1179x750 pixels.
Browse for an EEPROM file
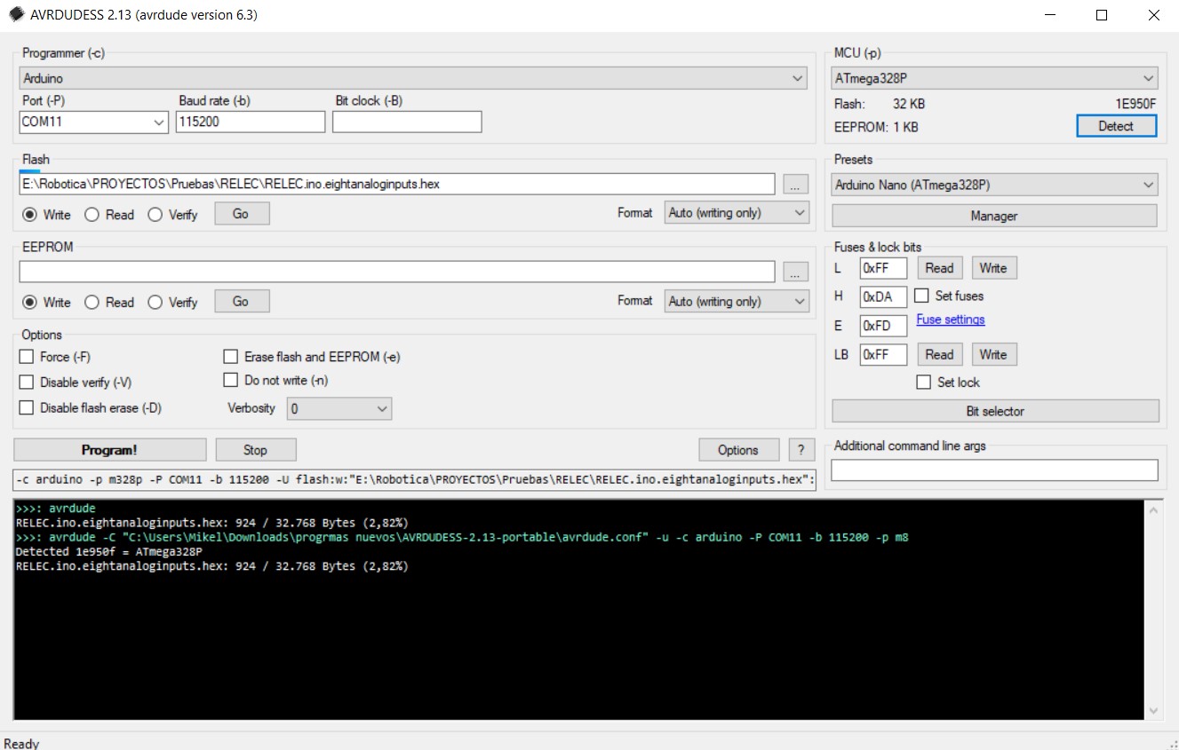coord(795,272)
